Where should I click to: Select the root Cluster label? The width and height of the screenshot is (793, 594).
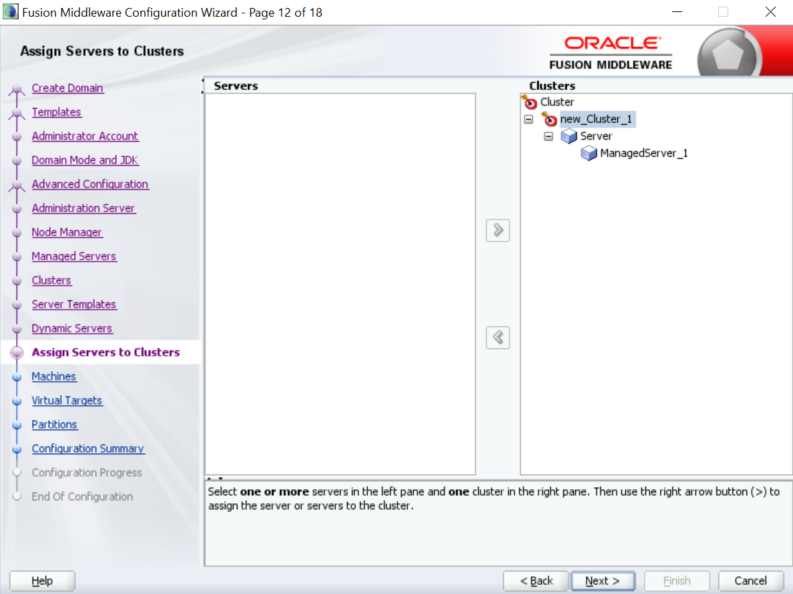[x=557, y=102]
